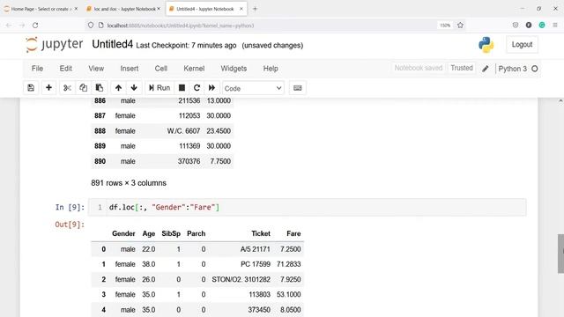Click the Jupyter logo

[55, 45]
